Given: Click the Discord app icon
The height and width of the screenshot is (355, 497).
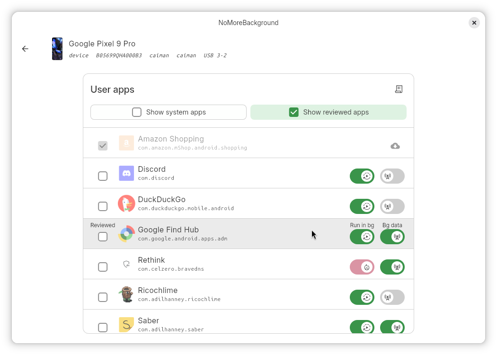Looking at the screenshot, I should pyautogui.click(x=126, y=173).
